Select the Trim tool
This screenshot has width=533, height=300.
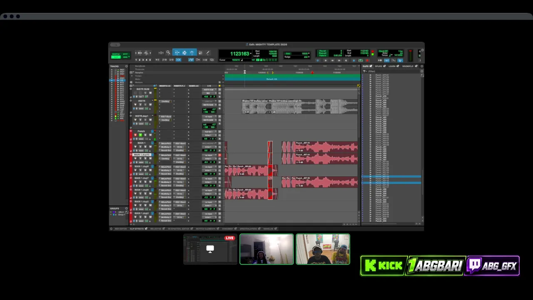coord(177,52)
